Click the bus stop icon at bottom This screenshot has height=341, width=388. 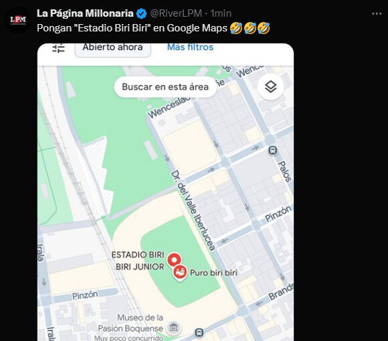(199, 332)
